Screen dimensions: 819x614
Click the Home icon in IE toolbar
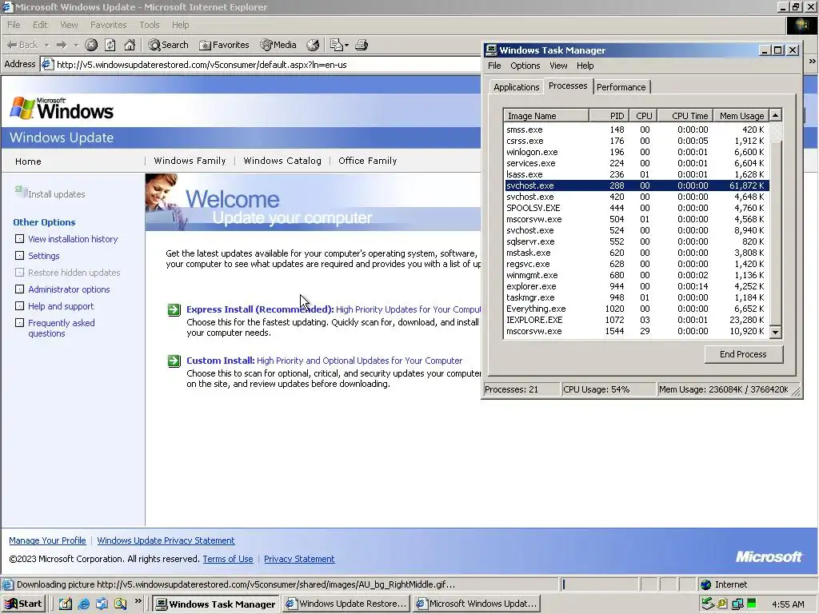[130, 45]
